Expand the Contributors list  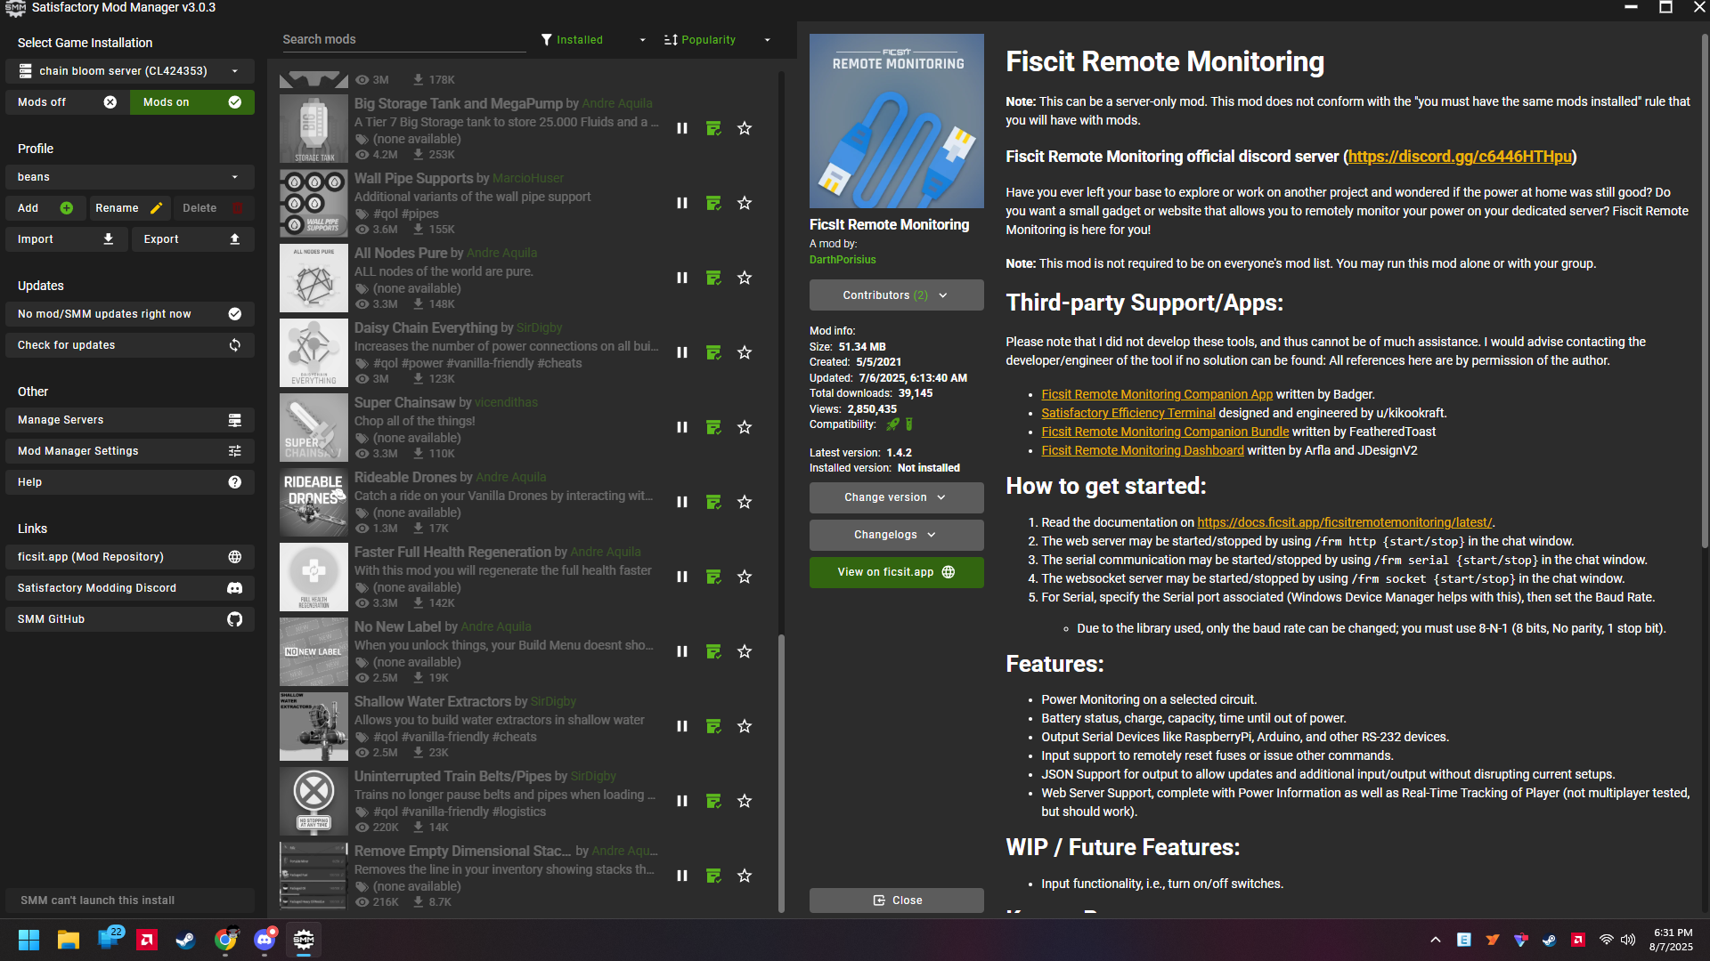pyautogui.click(x=896, y=295)
